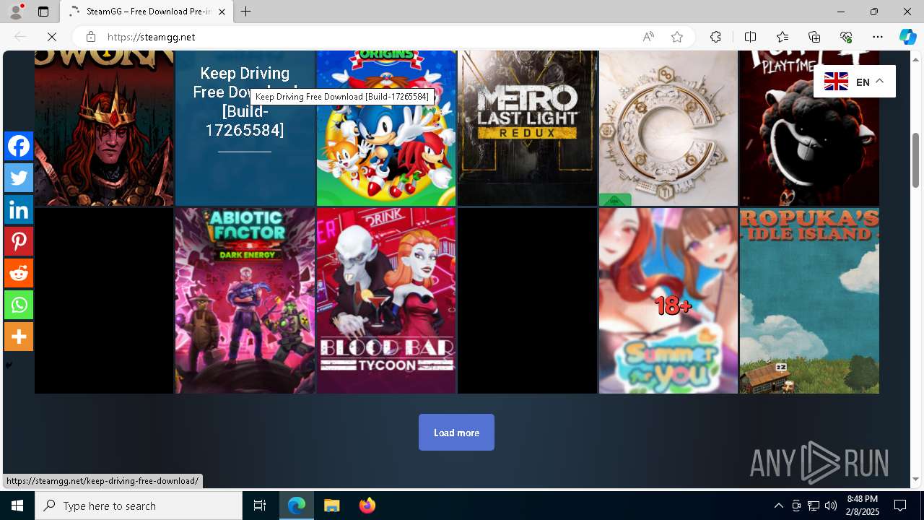Open browser Collections
Image resolution: width=924 pixels, height=520 pixels.
[x=814, y=37]
